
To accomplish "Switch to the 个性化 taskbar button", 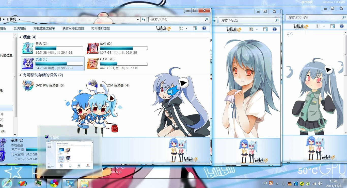I will pyautogui.click(x=69, y=183).
